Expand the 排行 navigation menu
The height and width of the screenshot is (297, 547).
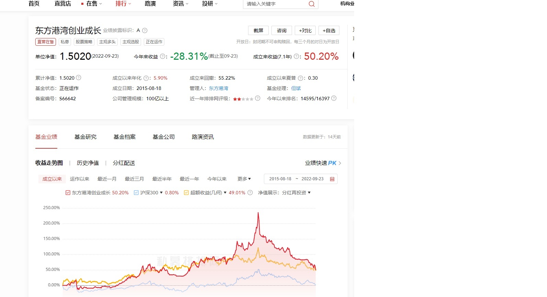pos(123,4)
